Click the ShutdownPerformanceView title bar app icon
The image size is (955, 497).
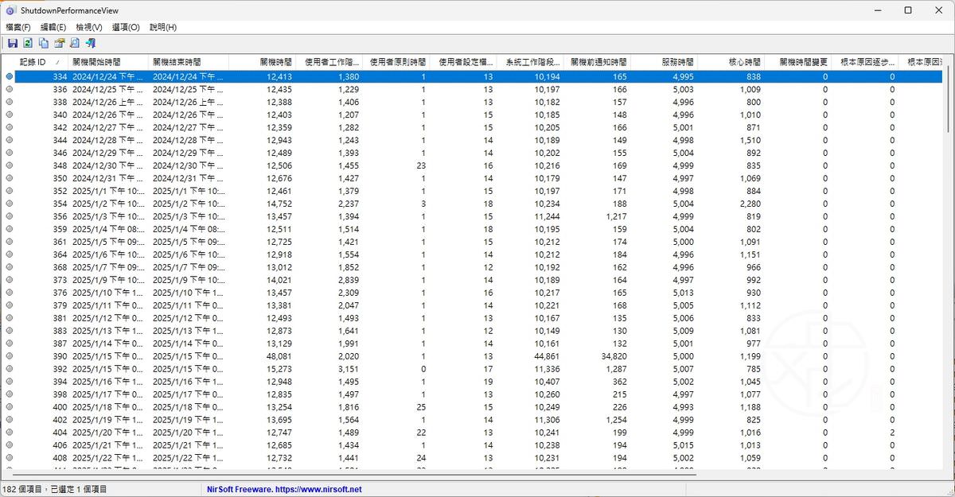10,10
